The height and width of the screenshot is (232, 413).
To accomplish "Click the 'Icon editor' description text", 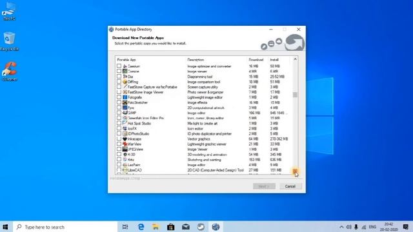I will [x=195, y=129].
